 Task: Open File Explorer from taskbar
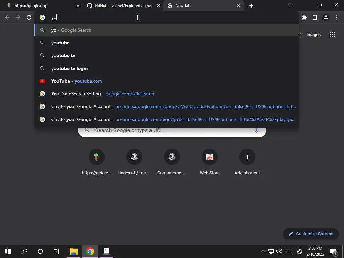click(74, 251)
